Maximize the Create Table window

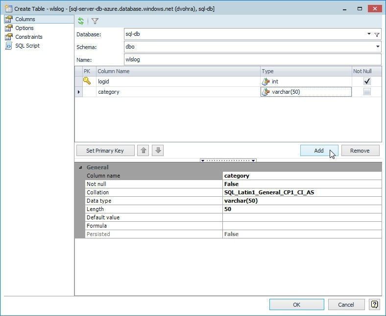coord(360,9)
